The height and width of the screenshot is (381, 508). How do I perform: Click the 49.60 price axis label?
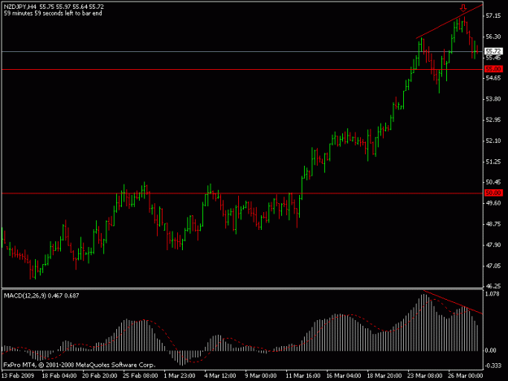point(493,203)
